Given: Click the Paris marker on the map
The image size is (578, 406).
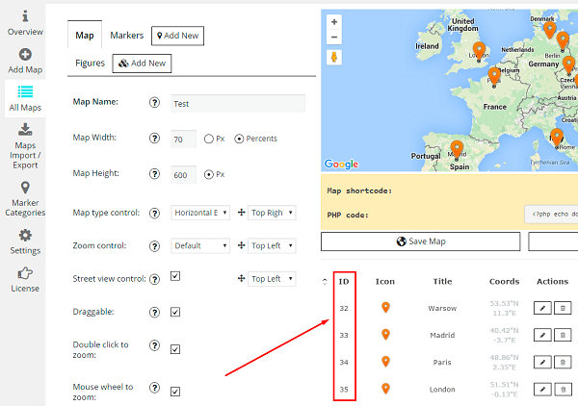Looking at the screenshot, I should [x=494, y=77].
